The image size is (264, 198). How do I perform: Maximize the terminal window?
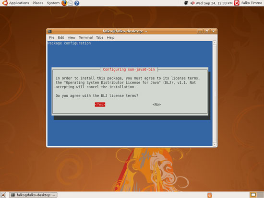click(206, 31)
